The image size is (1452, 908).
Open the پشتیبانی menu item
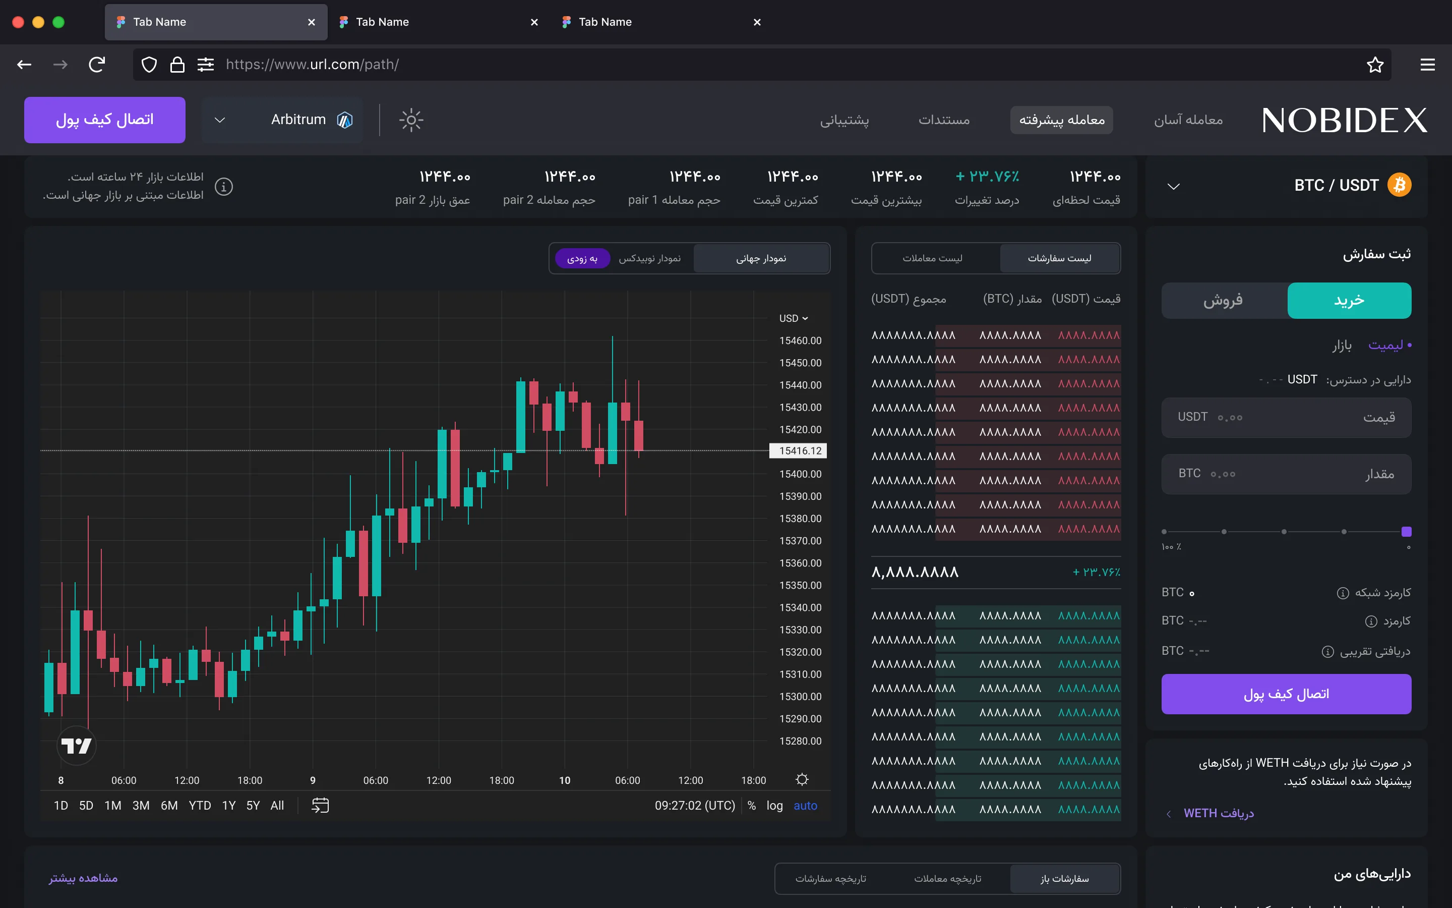coord(844,120)
